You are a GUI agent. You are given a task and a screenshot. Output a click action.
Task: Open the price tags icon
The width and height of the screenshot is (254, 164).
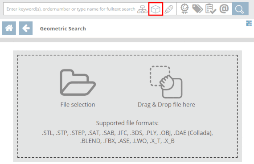click(197, 9)
